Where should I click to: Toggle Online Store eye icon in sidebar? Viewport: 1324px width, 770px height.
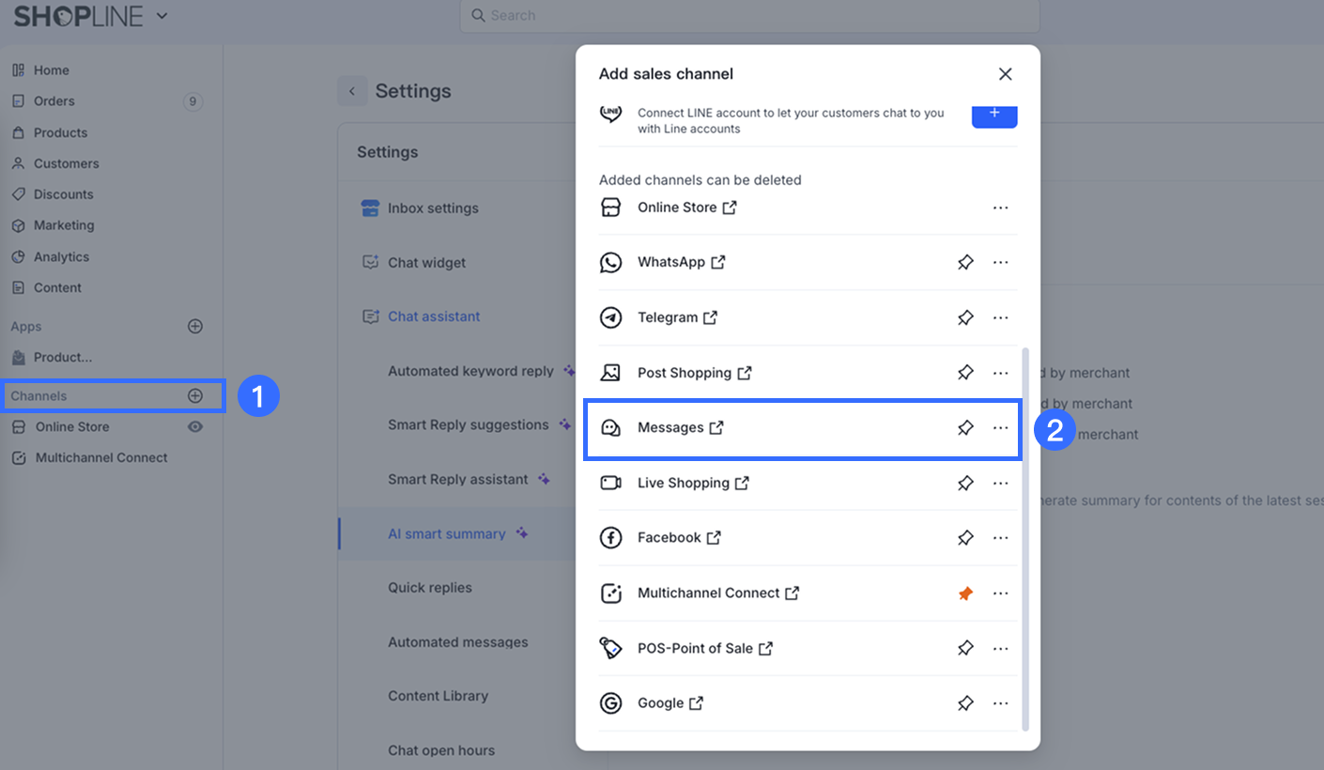coord(195,426)
